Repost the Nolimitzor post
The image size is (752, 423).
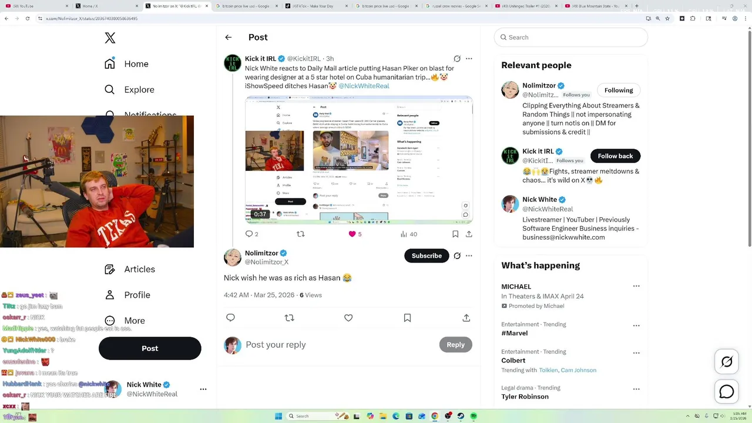pyautogui.click(x=289, y=318)
